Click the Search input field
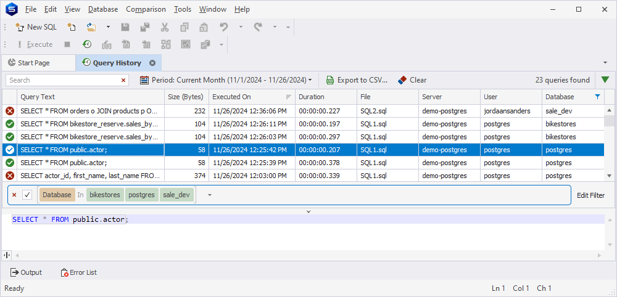This screenshot has height=297, width=617. tap(63, 80)
